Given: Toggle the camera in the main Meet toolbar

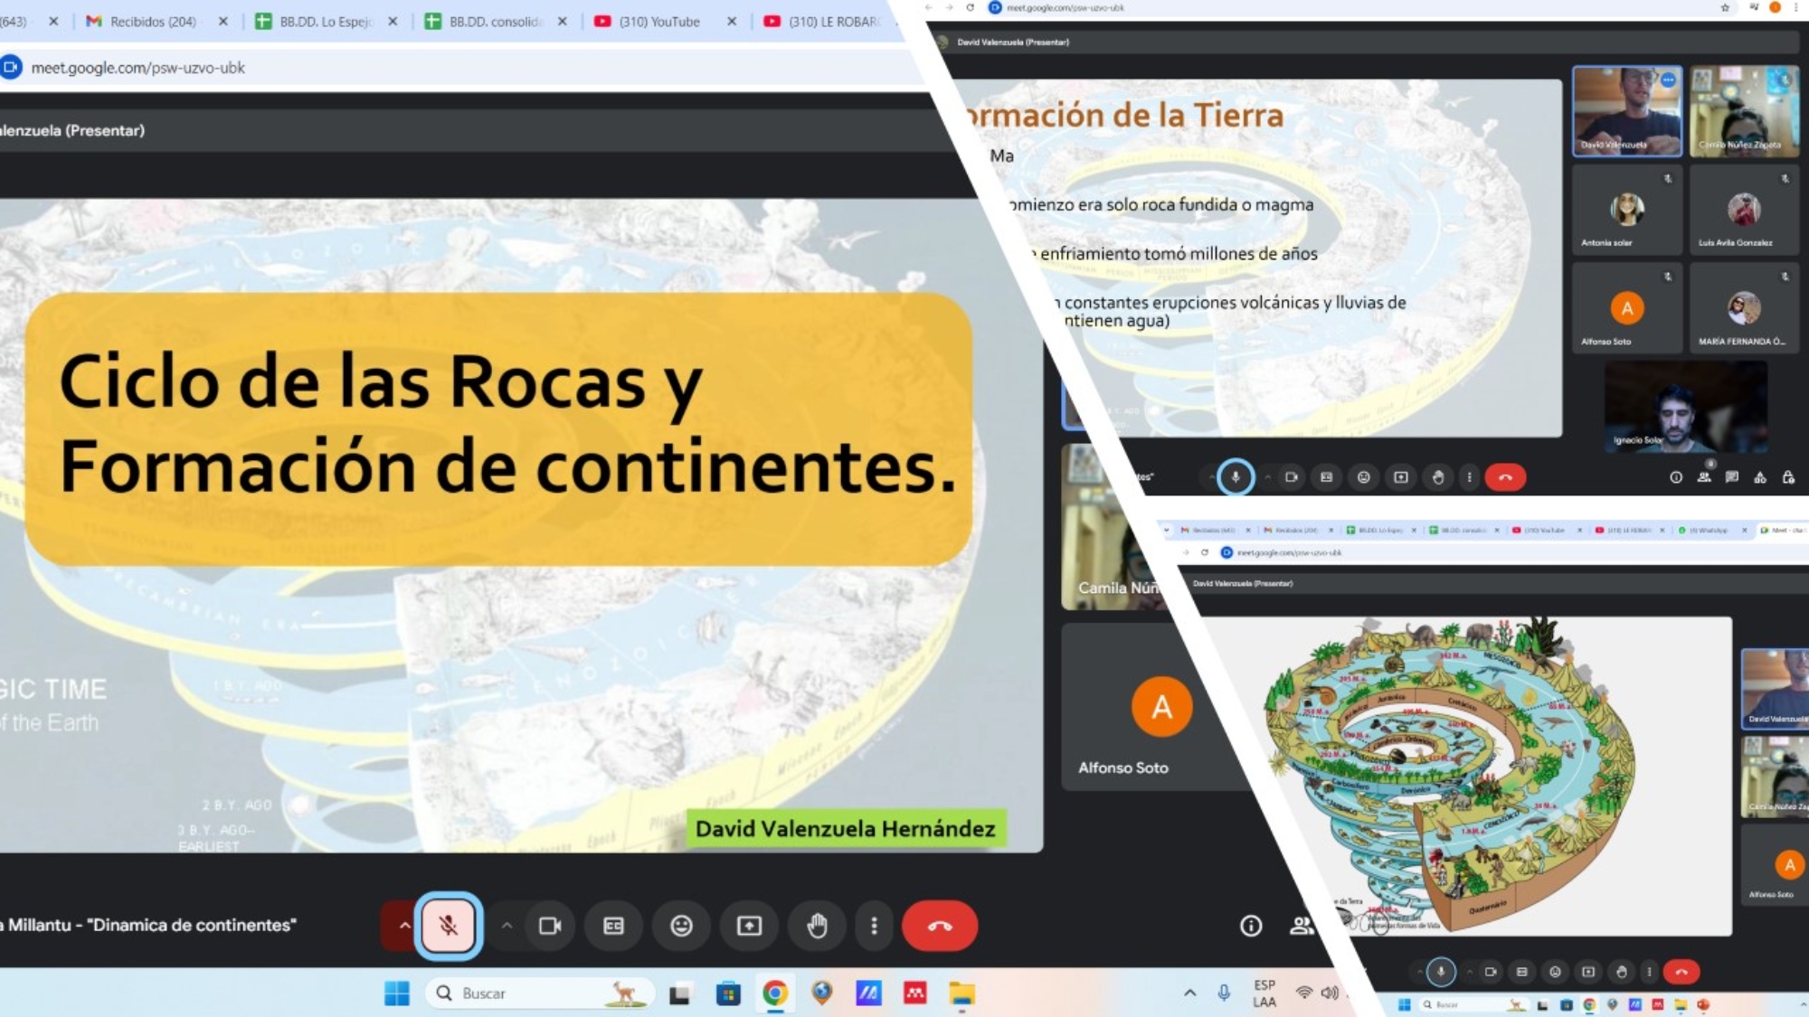Looking at the screenshot, I should (550, 926).
